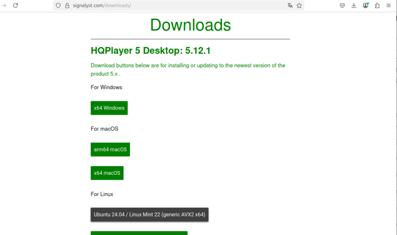Click the browser forward arrow
This screenshot has height=235, width=397.
4,5
